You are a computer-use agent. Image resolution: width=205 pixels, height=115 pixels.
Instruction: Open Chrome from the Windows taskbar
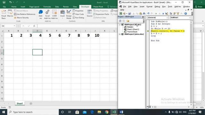(x=107, y=112)
